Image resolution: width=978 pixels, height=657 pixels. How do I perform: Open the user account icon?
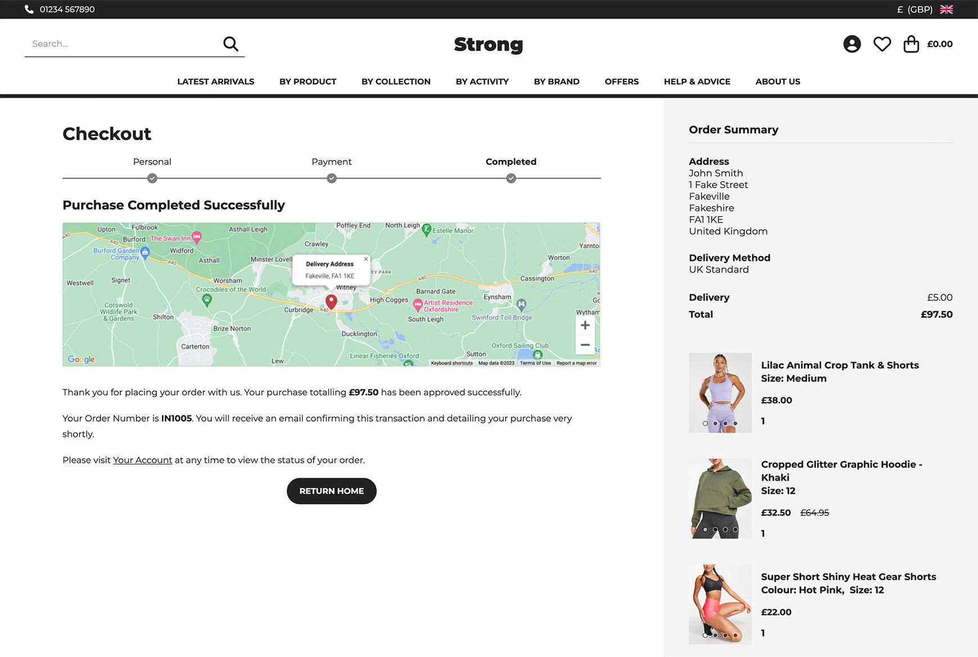pos(852,44)
